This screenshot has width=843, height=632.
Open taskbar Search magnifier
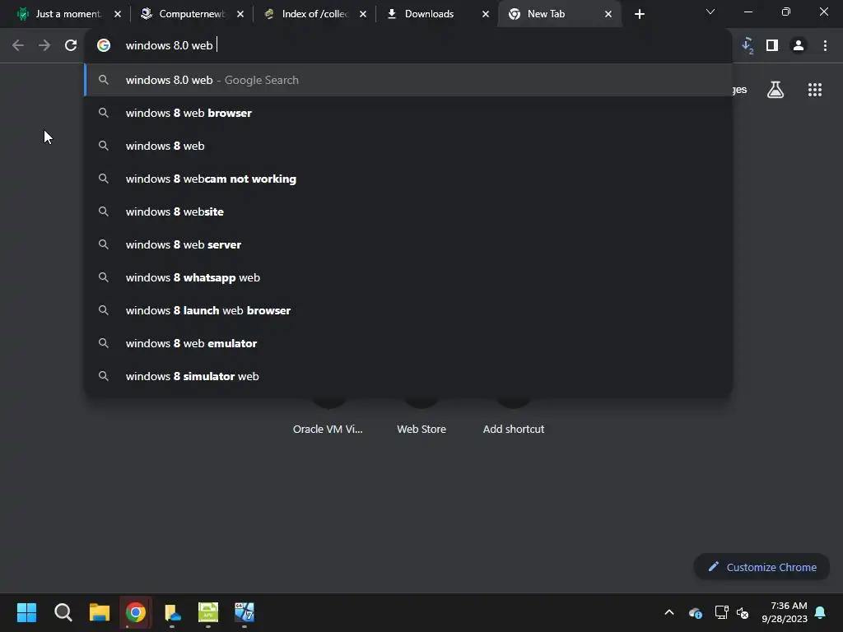(x=63, y=612)
